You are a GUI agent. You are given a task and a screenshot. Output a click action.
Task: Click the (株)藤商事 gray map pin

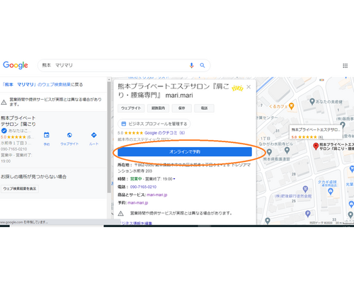pos(343,125)
